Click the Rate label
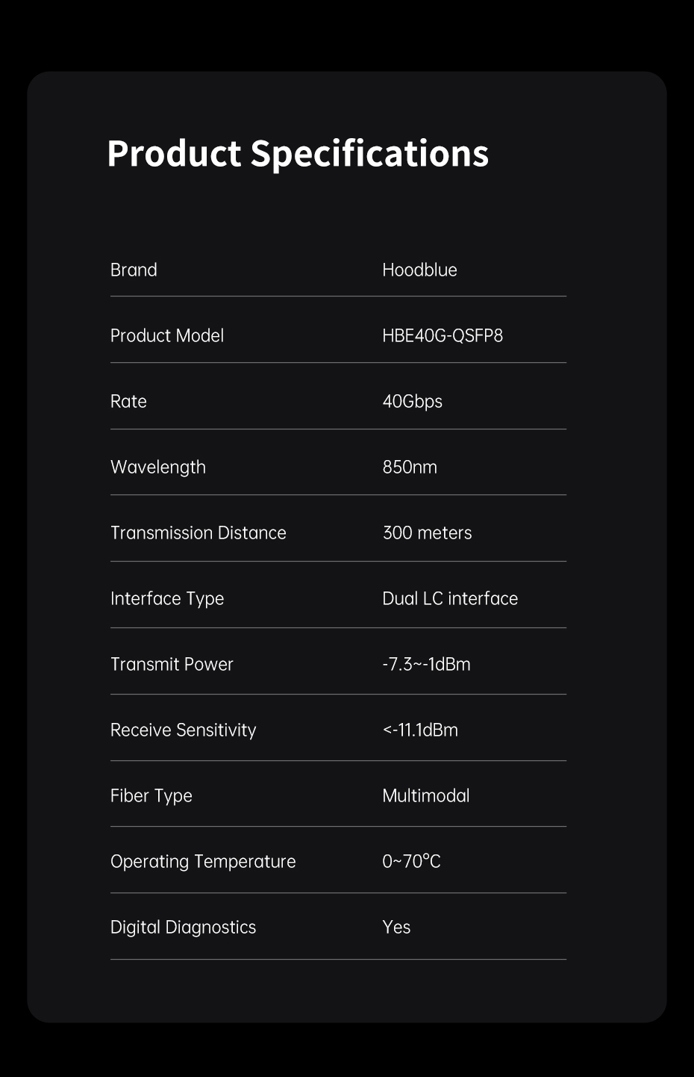This screenshot has width=694, height=1077. pos(128,401)
